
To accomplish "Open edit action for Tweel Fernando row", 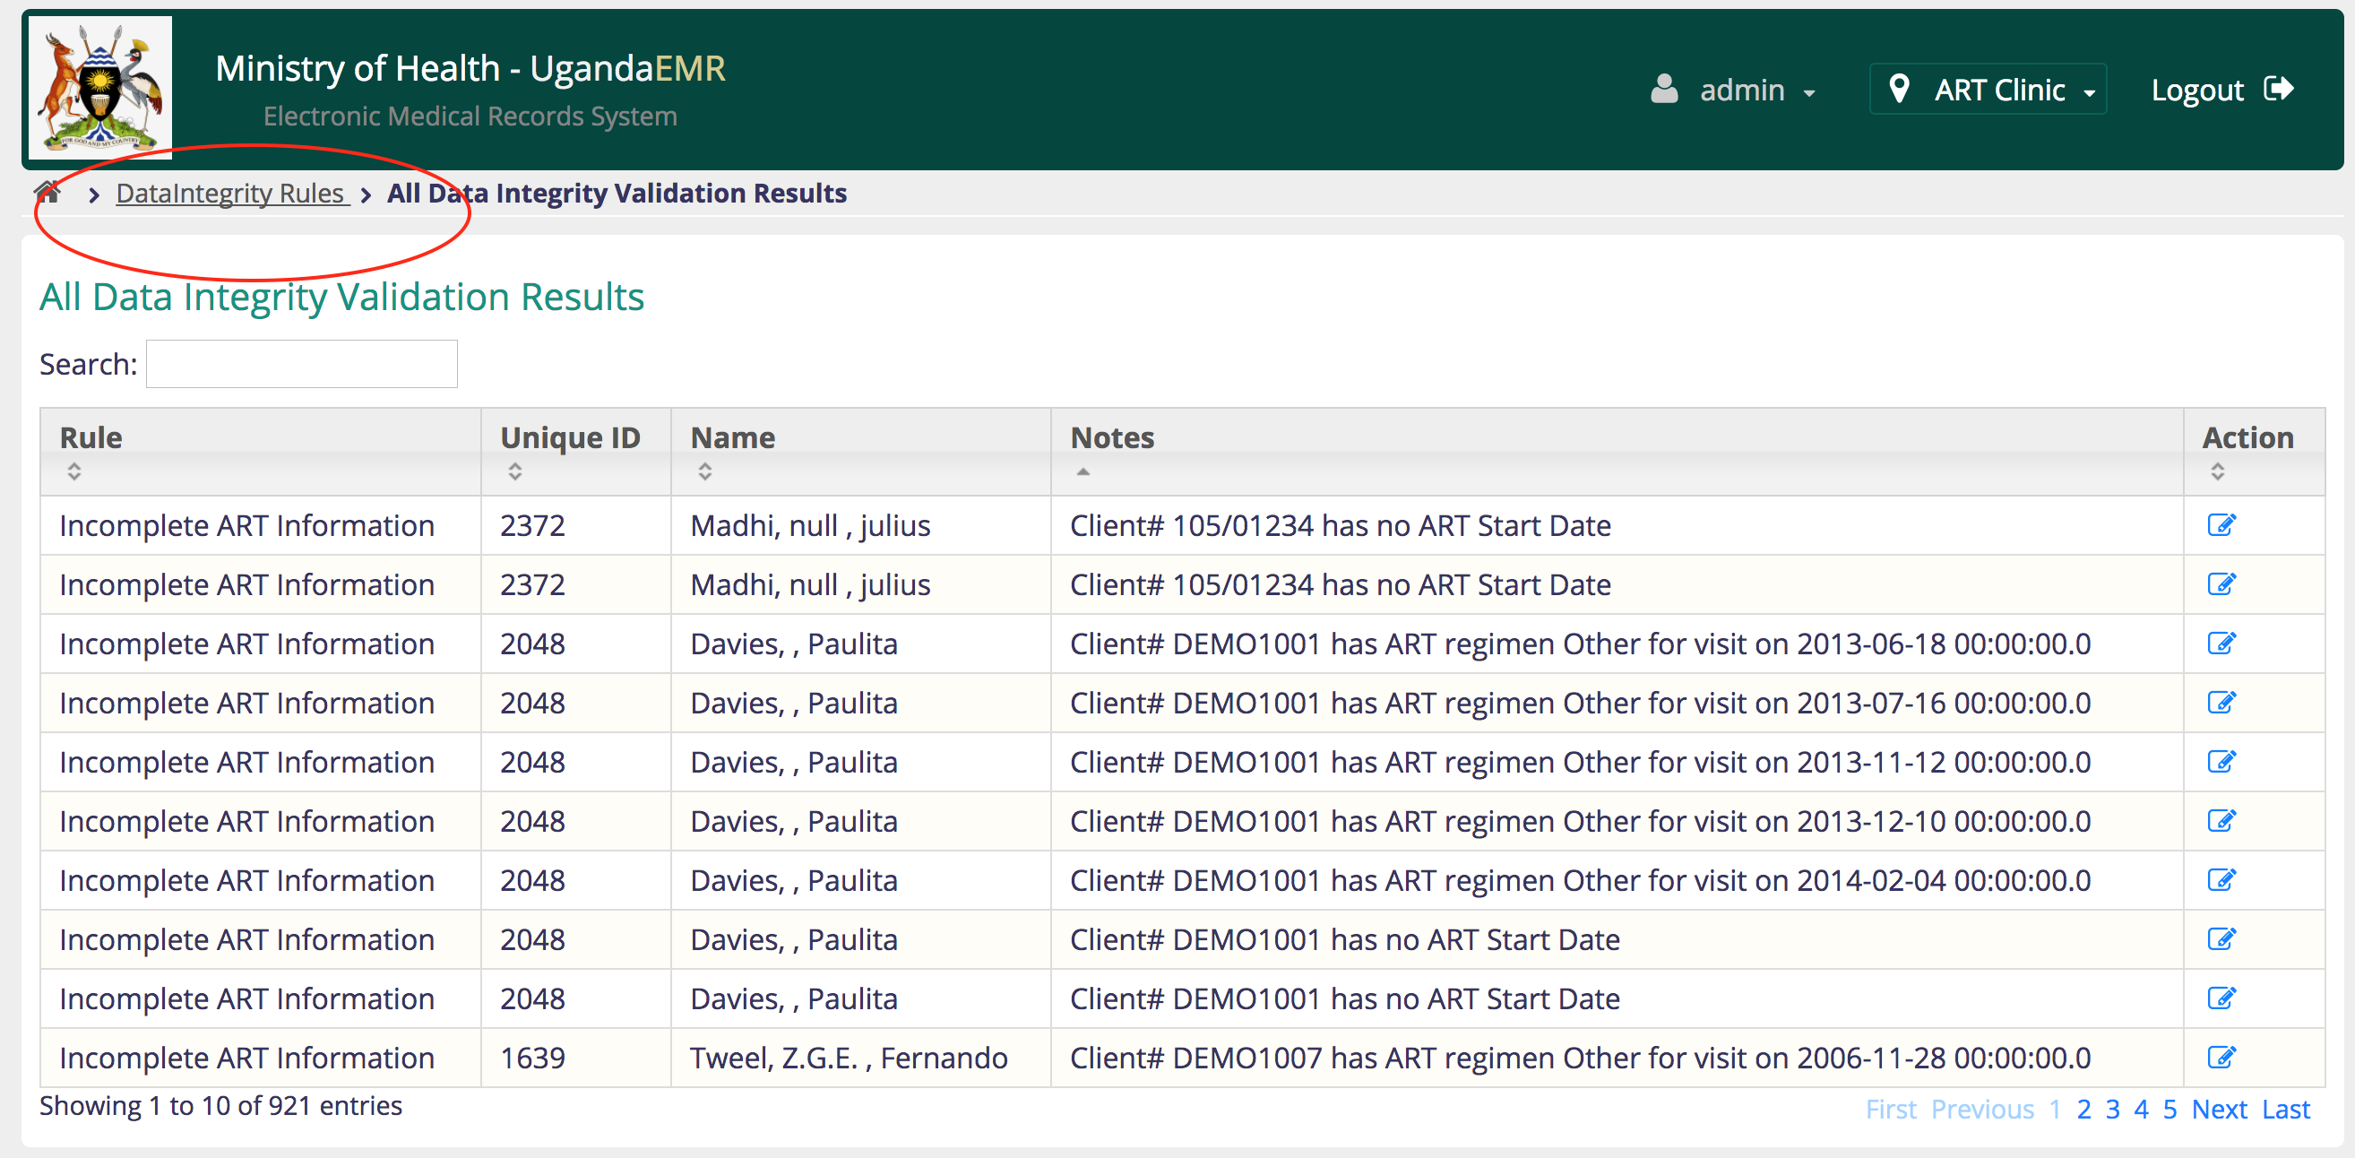I will pyautogui.click(x=2220, y=1058).
